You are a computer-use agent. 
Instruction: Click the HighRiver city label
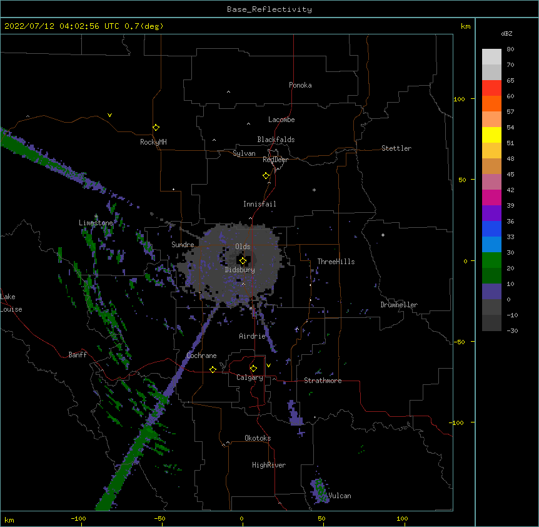(x=269, y=465)
